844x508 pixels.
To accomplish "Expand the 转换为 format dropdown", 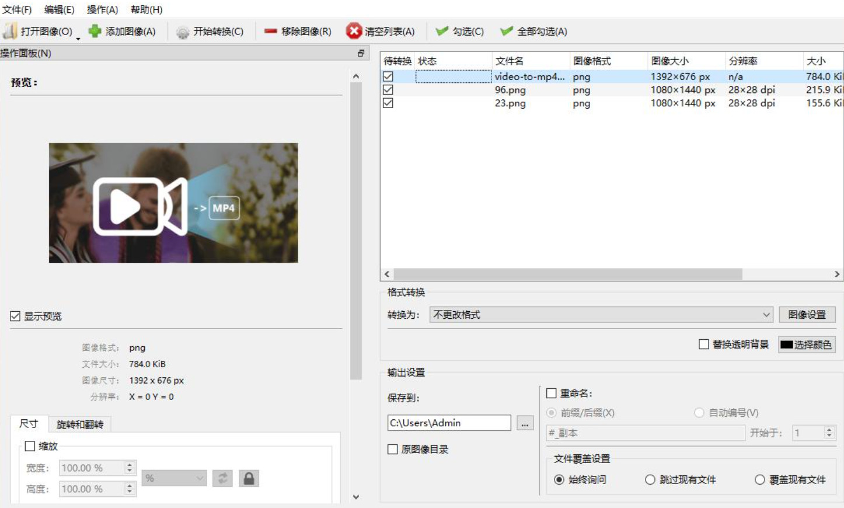I will pos(601,315).
